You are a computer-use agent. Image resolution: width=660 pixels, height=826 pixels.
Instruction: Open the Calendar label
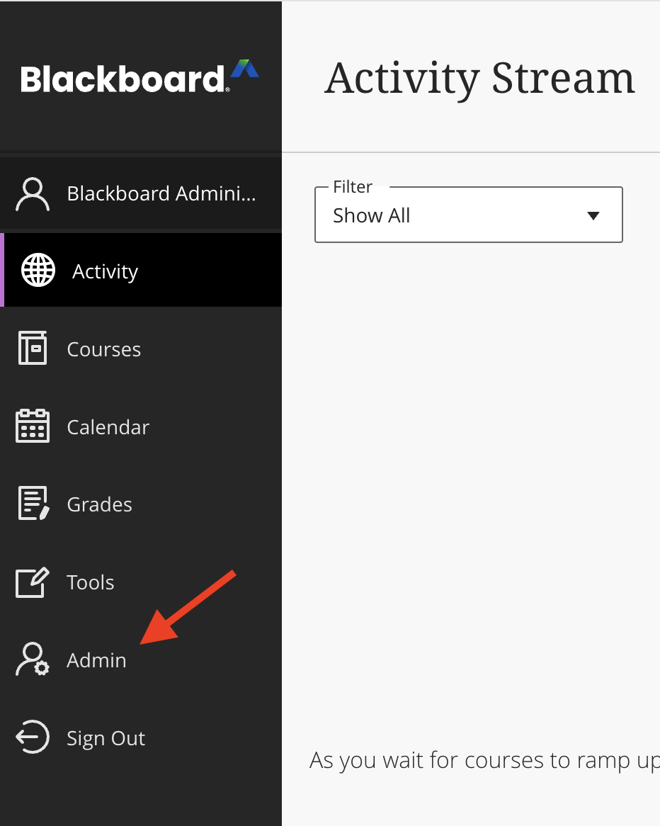[108, 427]
